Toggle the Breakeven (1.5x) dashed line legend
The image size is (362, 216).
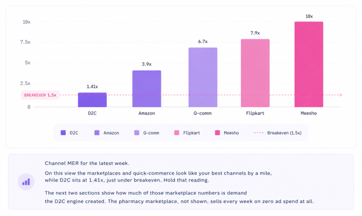[x=278, y=132]
